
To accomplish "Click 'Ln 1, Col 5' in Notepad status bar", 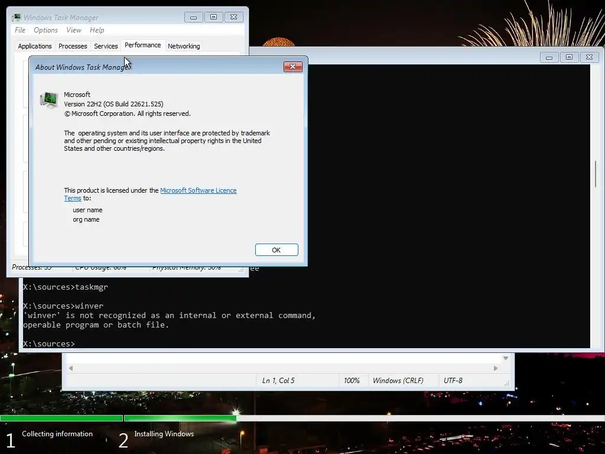I will (278, 381).
